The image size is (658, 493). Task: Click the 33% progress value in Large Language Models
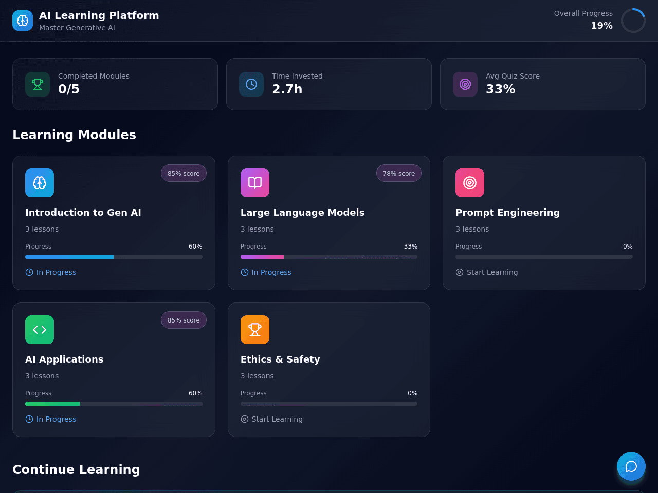tap(411, 246)
